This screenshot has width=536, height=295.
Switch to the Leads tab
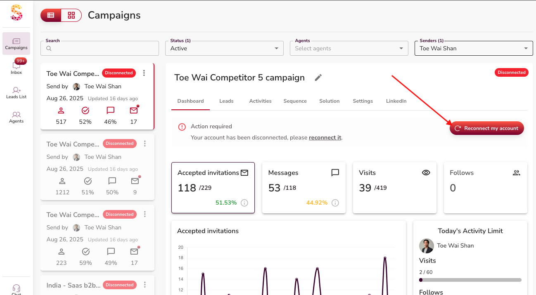click(x=226, y=101)
